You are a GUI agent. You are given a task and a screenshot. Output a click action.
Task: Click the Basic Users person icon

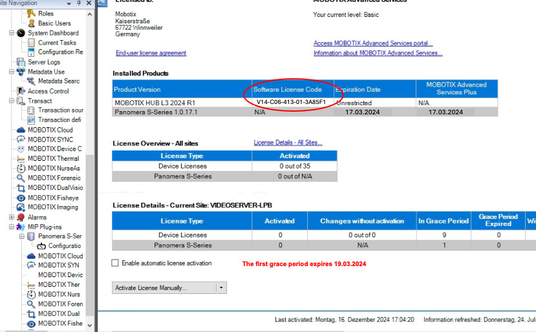coord(31,23)
